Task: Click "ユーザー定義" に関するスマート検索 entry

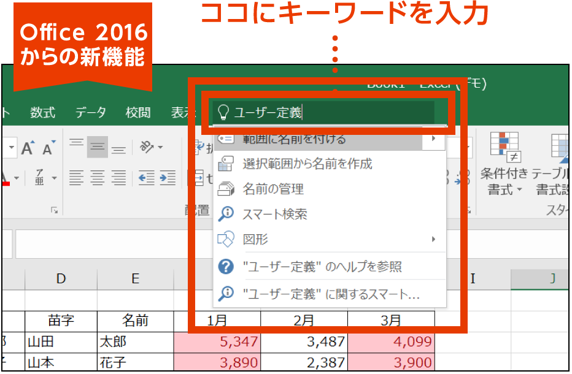Action: [x=330, y=294]
